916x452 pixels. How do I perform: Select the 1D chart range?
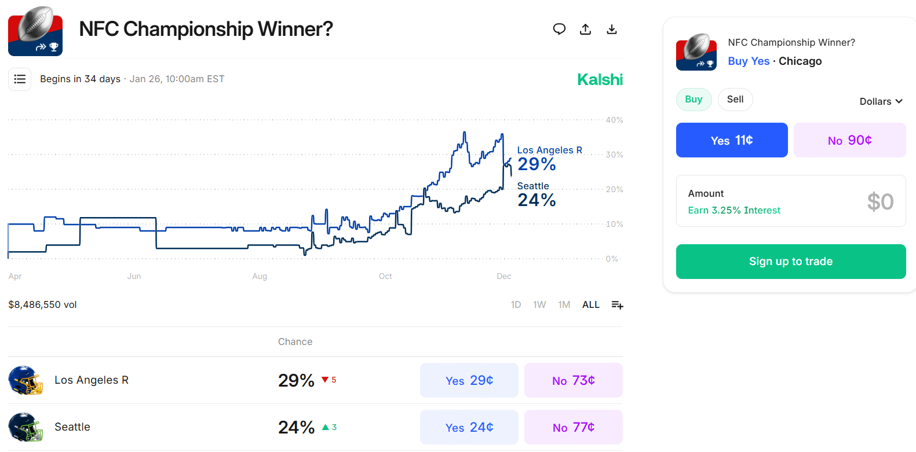click(516, 305)
